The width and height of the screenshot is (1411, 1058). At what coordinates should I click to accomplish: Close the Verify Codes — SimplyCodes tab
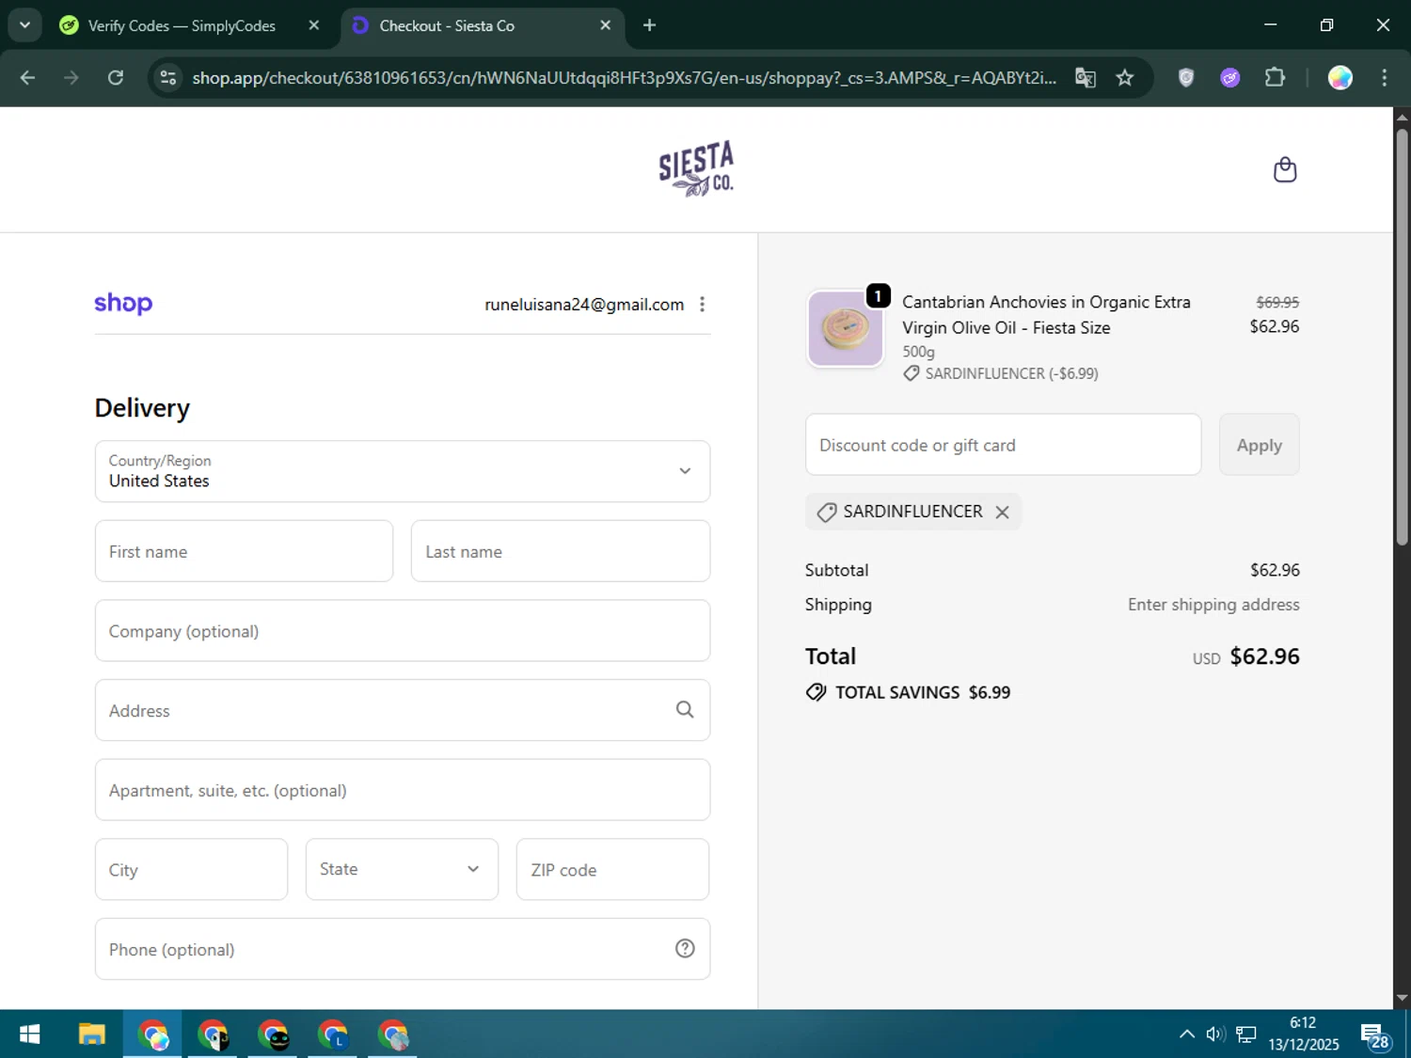point(314,25)
